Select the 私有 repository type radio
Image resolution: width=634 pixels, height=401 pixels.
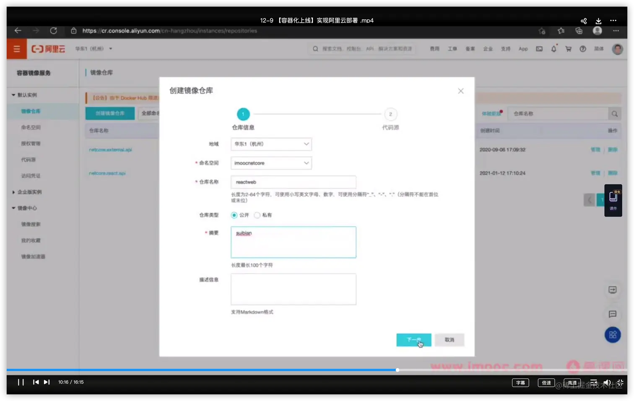click(257, 215)
